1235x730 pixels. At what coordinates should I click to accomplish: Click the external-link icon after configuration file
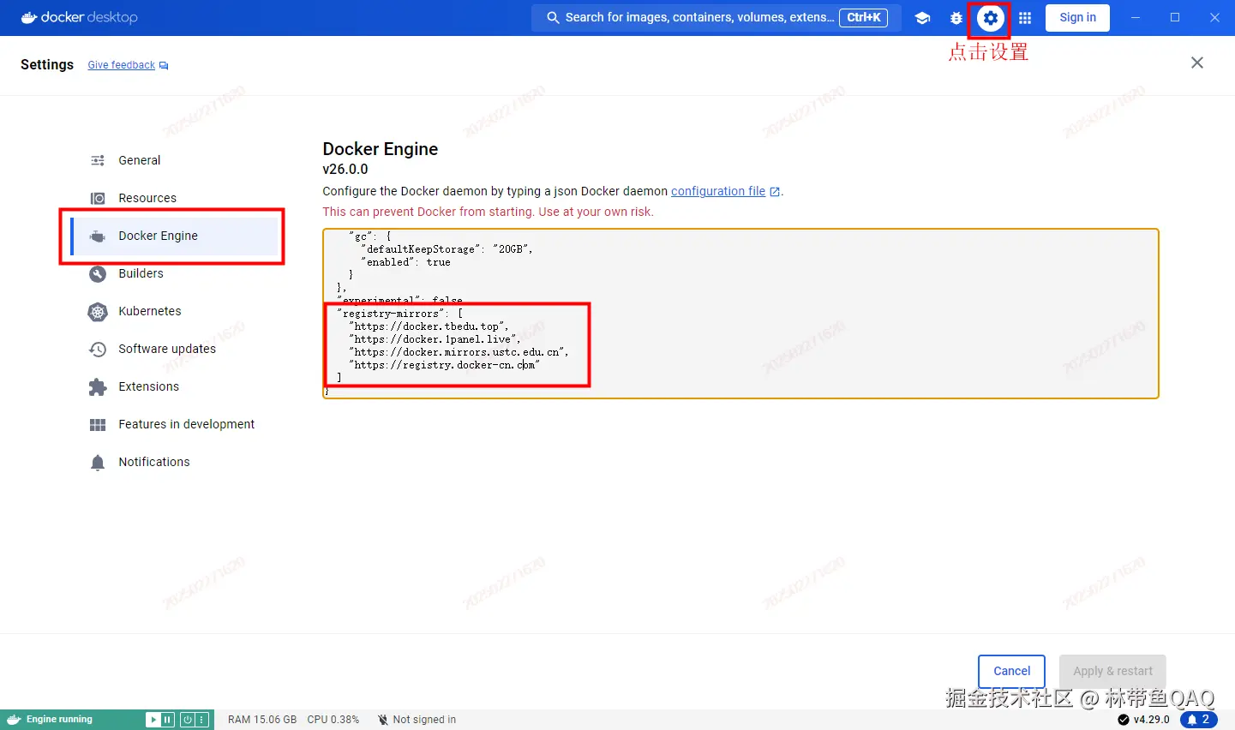[775, 192]
